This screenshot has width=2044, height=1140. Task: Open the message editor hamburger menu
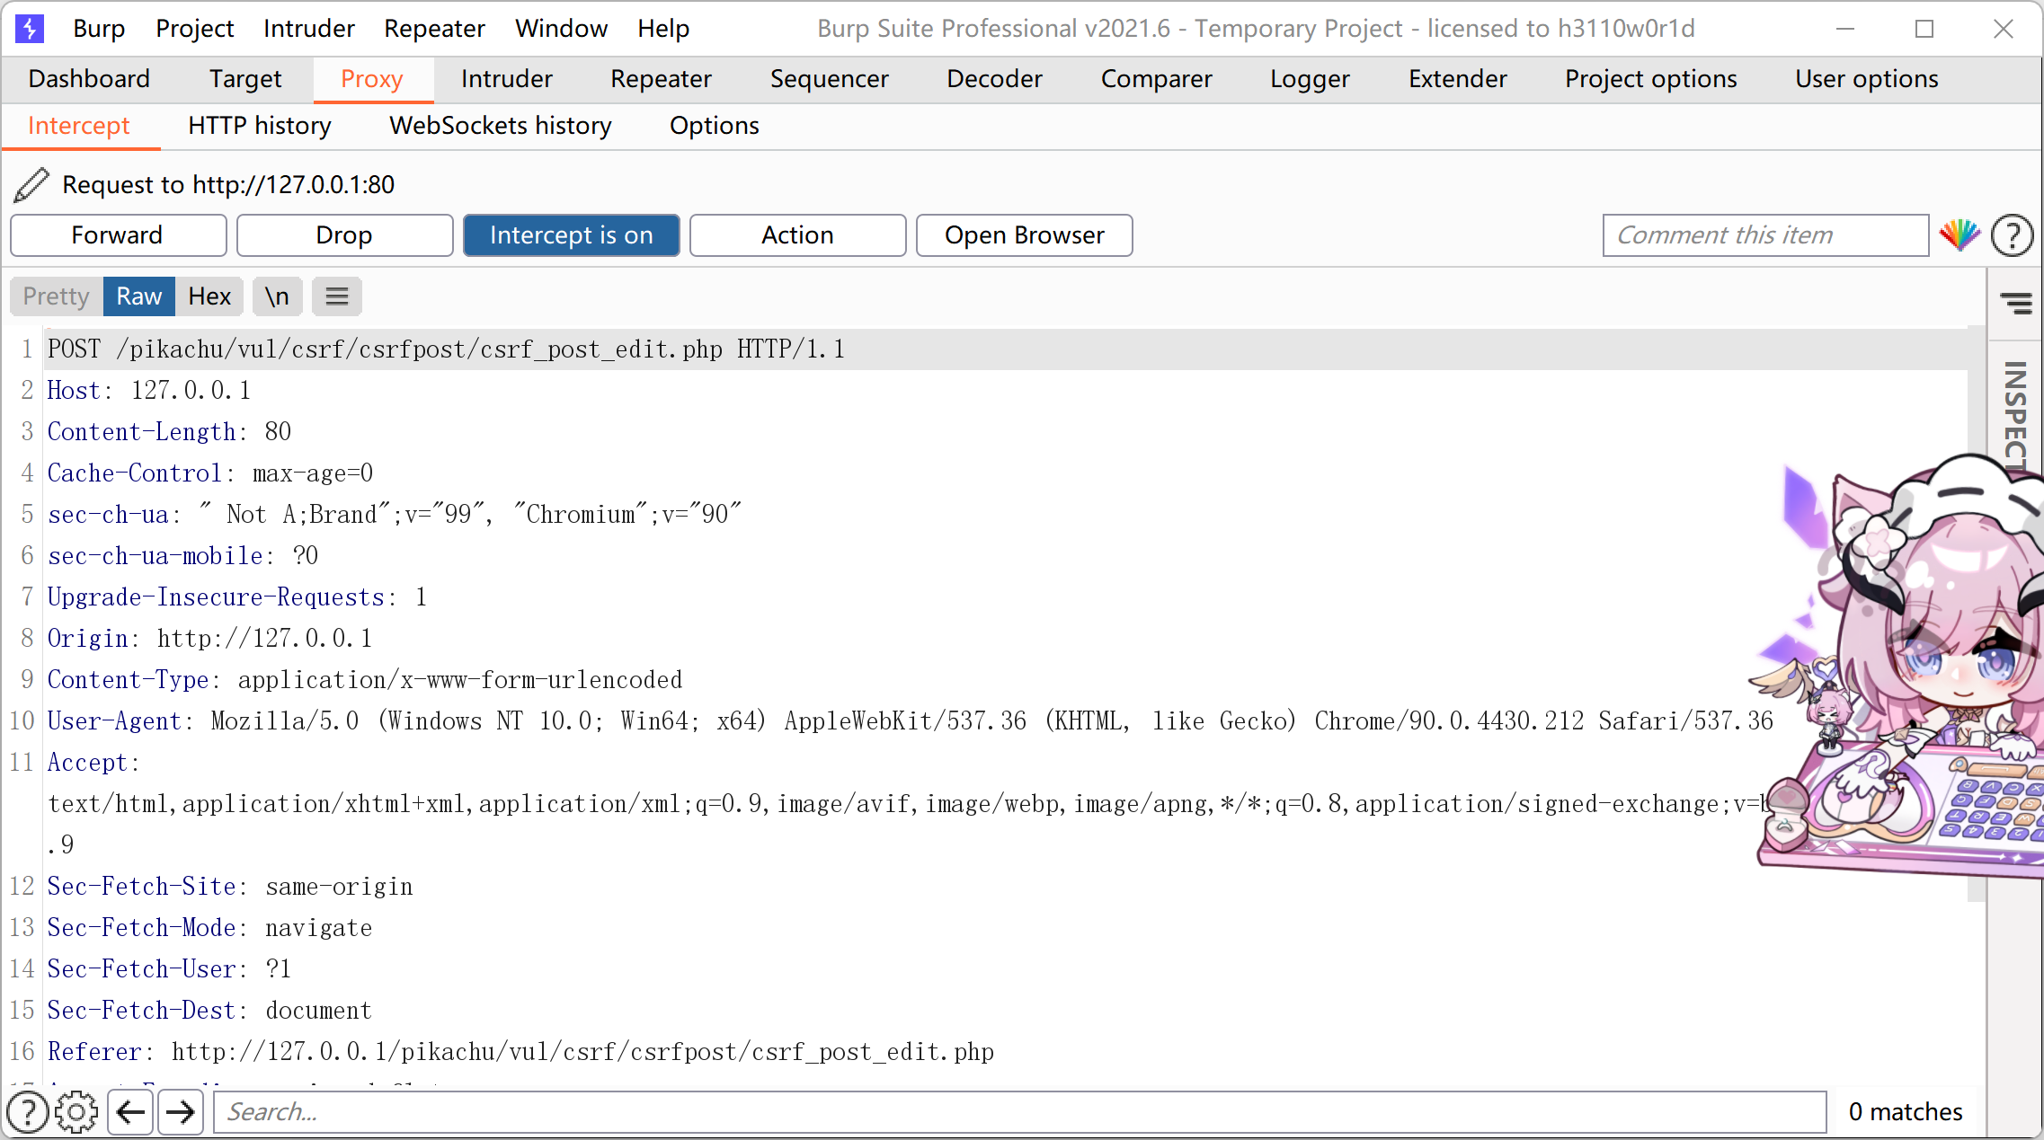(x=337, y=296)
